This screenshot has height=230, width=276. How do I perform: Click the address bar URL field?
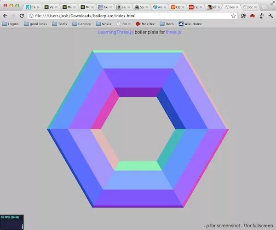coord(132,16)
